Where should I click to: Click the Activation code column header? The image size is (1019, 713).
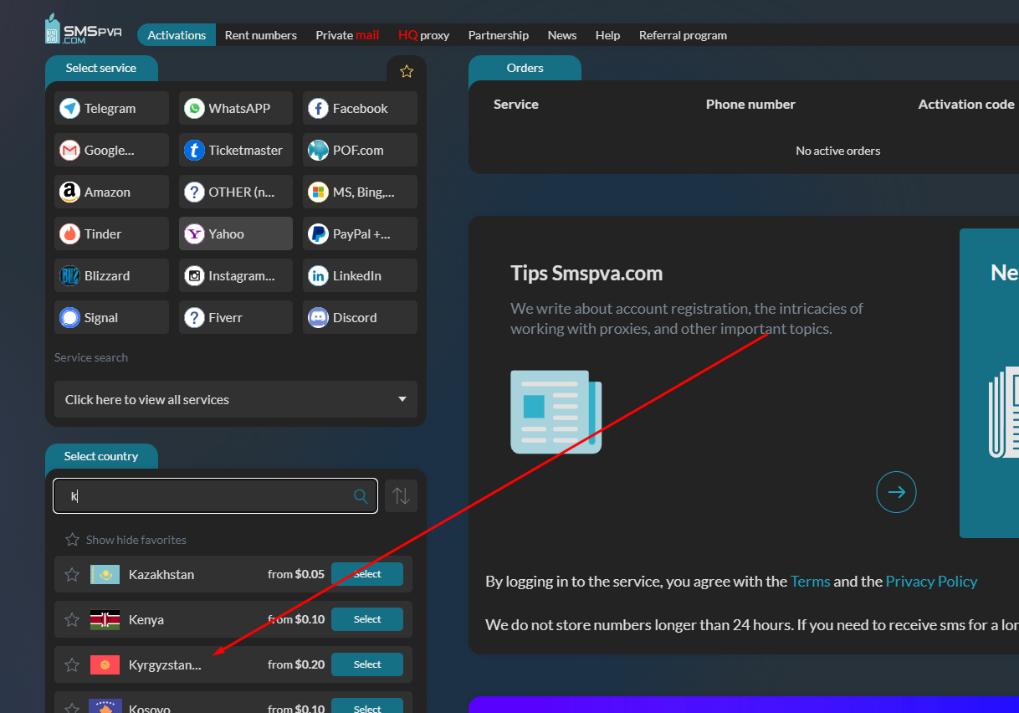tap(966, 104)
